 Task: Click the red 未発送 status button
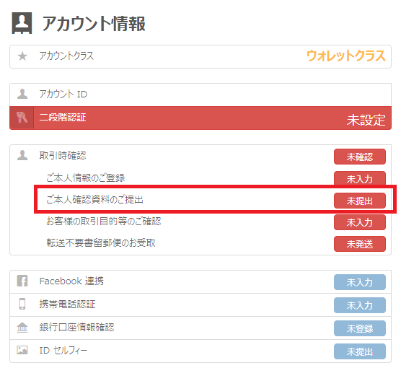click(360, 244)
